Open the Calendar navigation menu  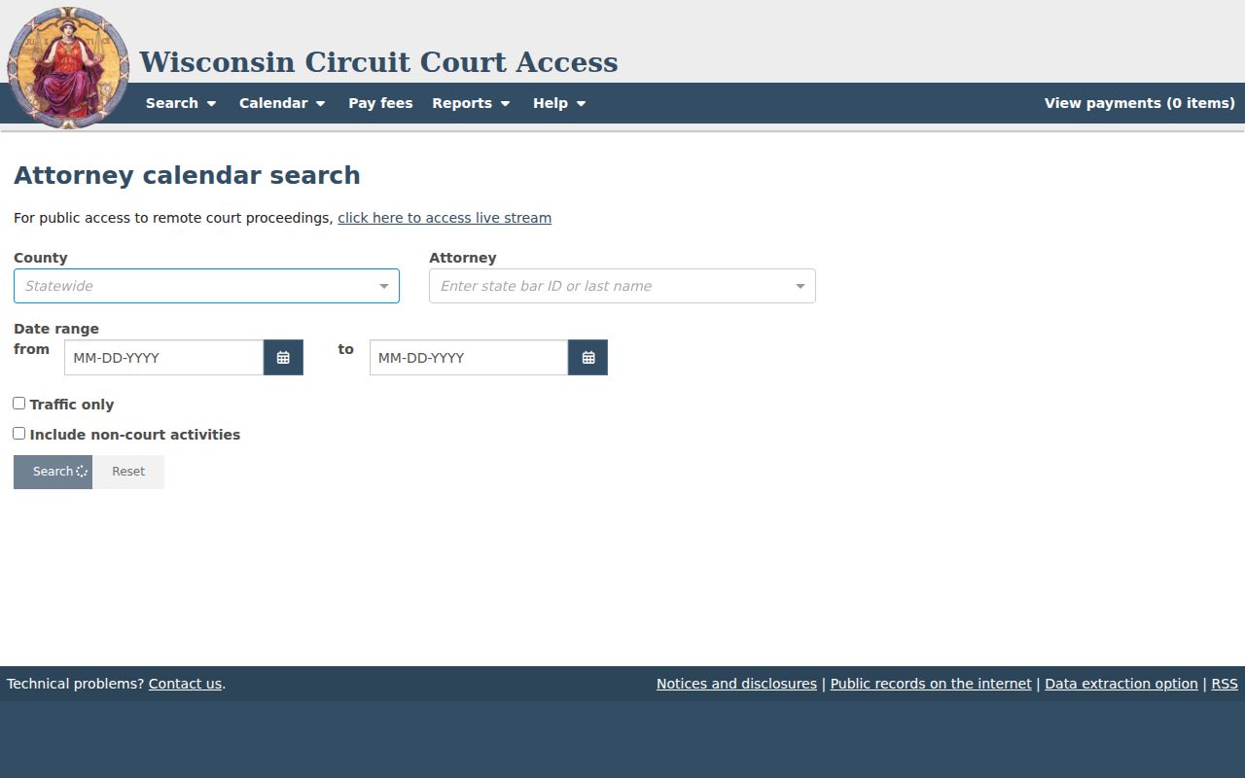282,103
